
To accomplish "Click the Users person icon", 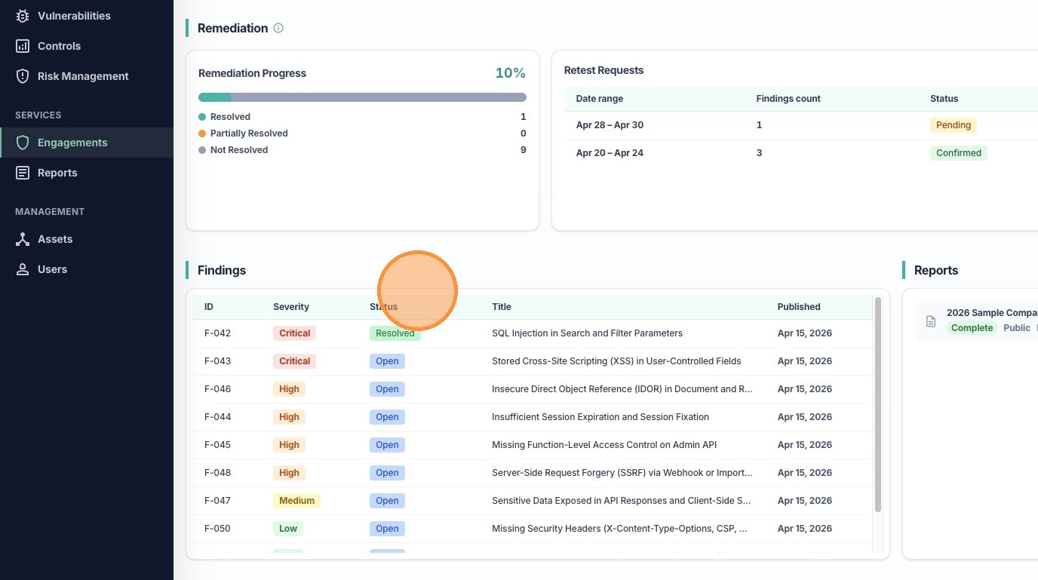I will [23, 269].
